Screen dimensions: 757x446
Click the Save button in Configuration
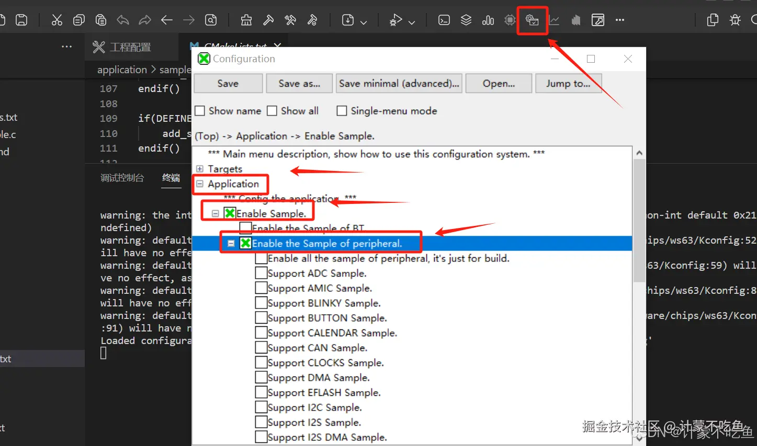tap(228, 83)
